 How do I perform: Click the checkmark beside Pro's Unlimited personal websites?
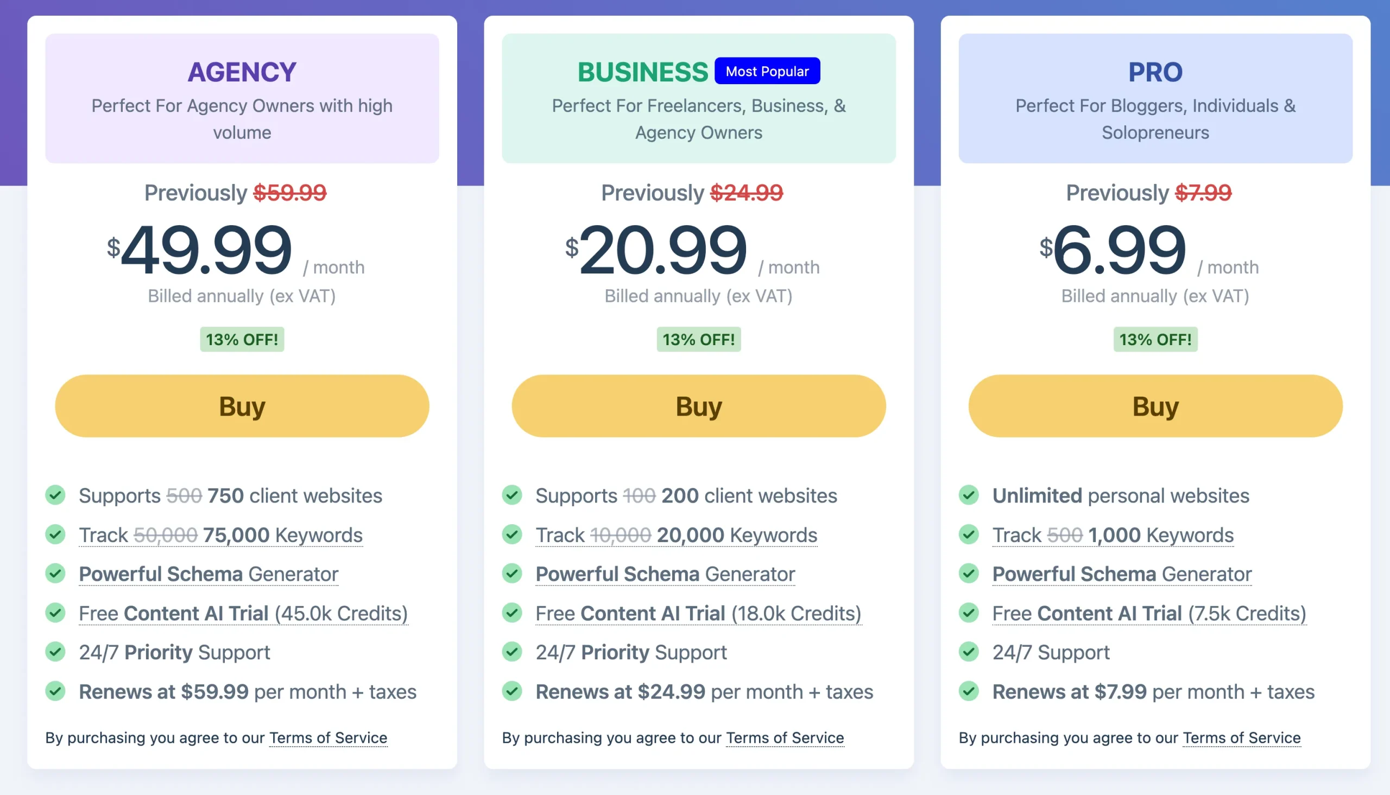click(x=969, y=495)
